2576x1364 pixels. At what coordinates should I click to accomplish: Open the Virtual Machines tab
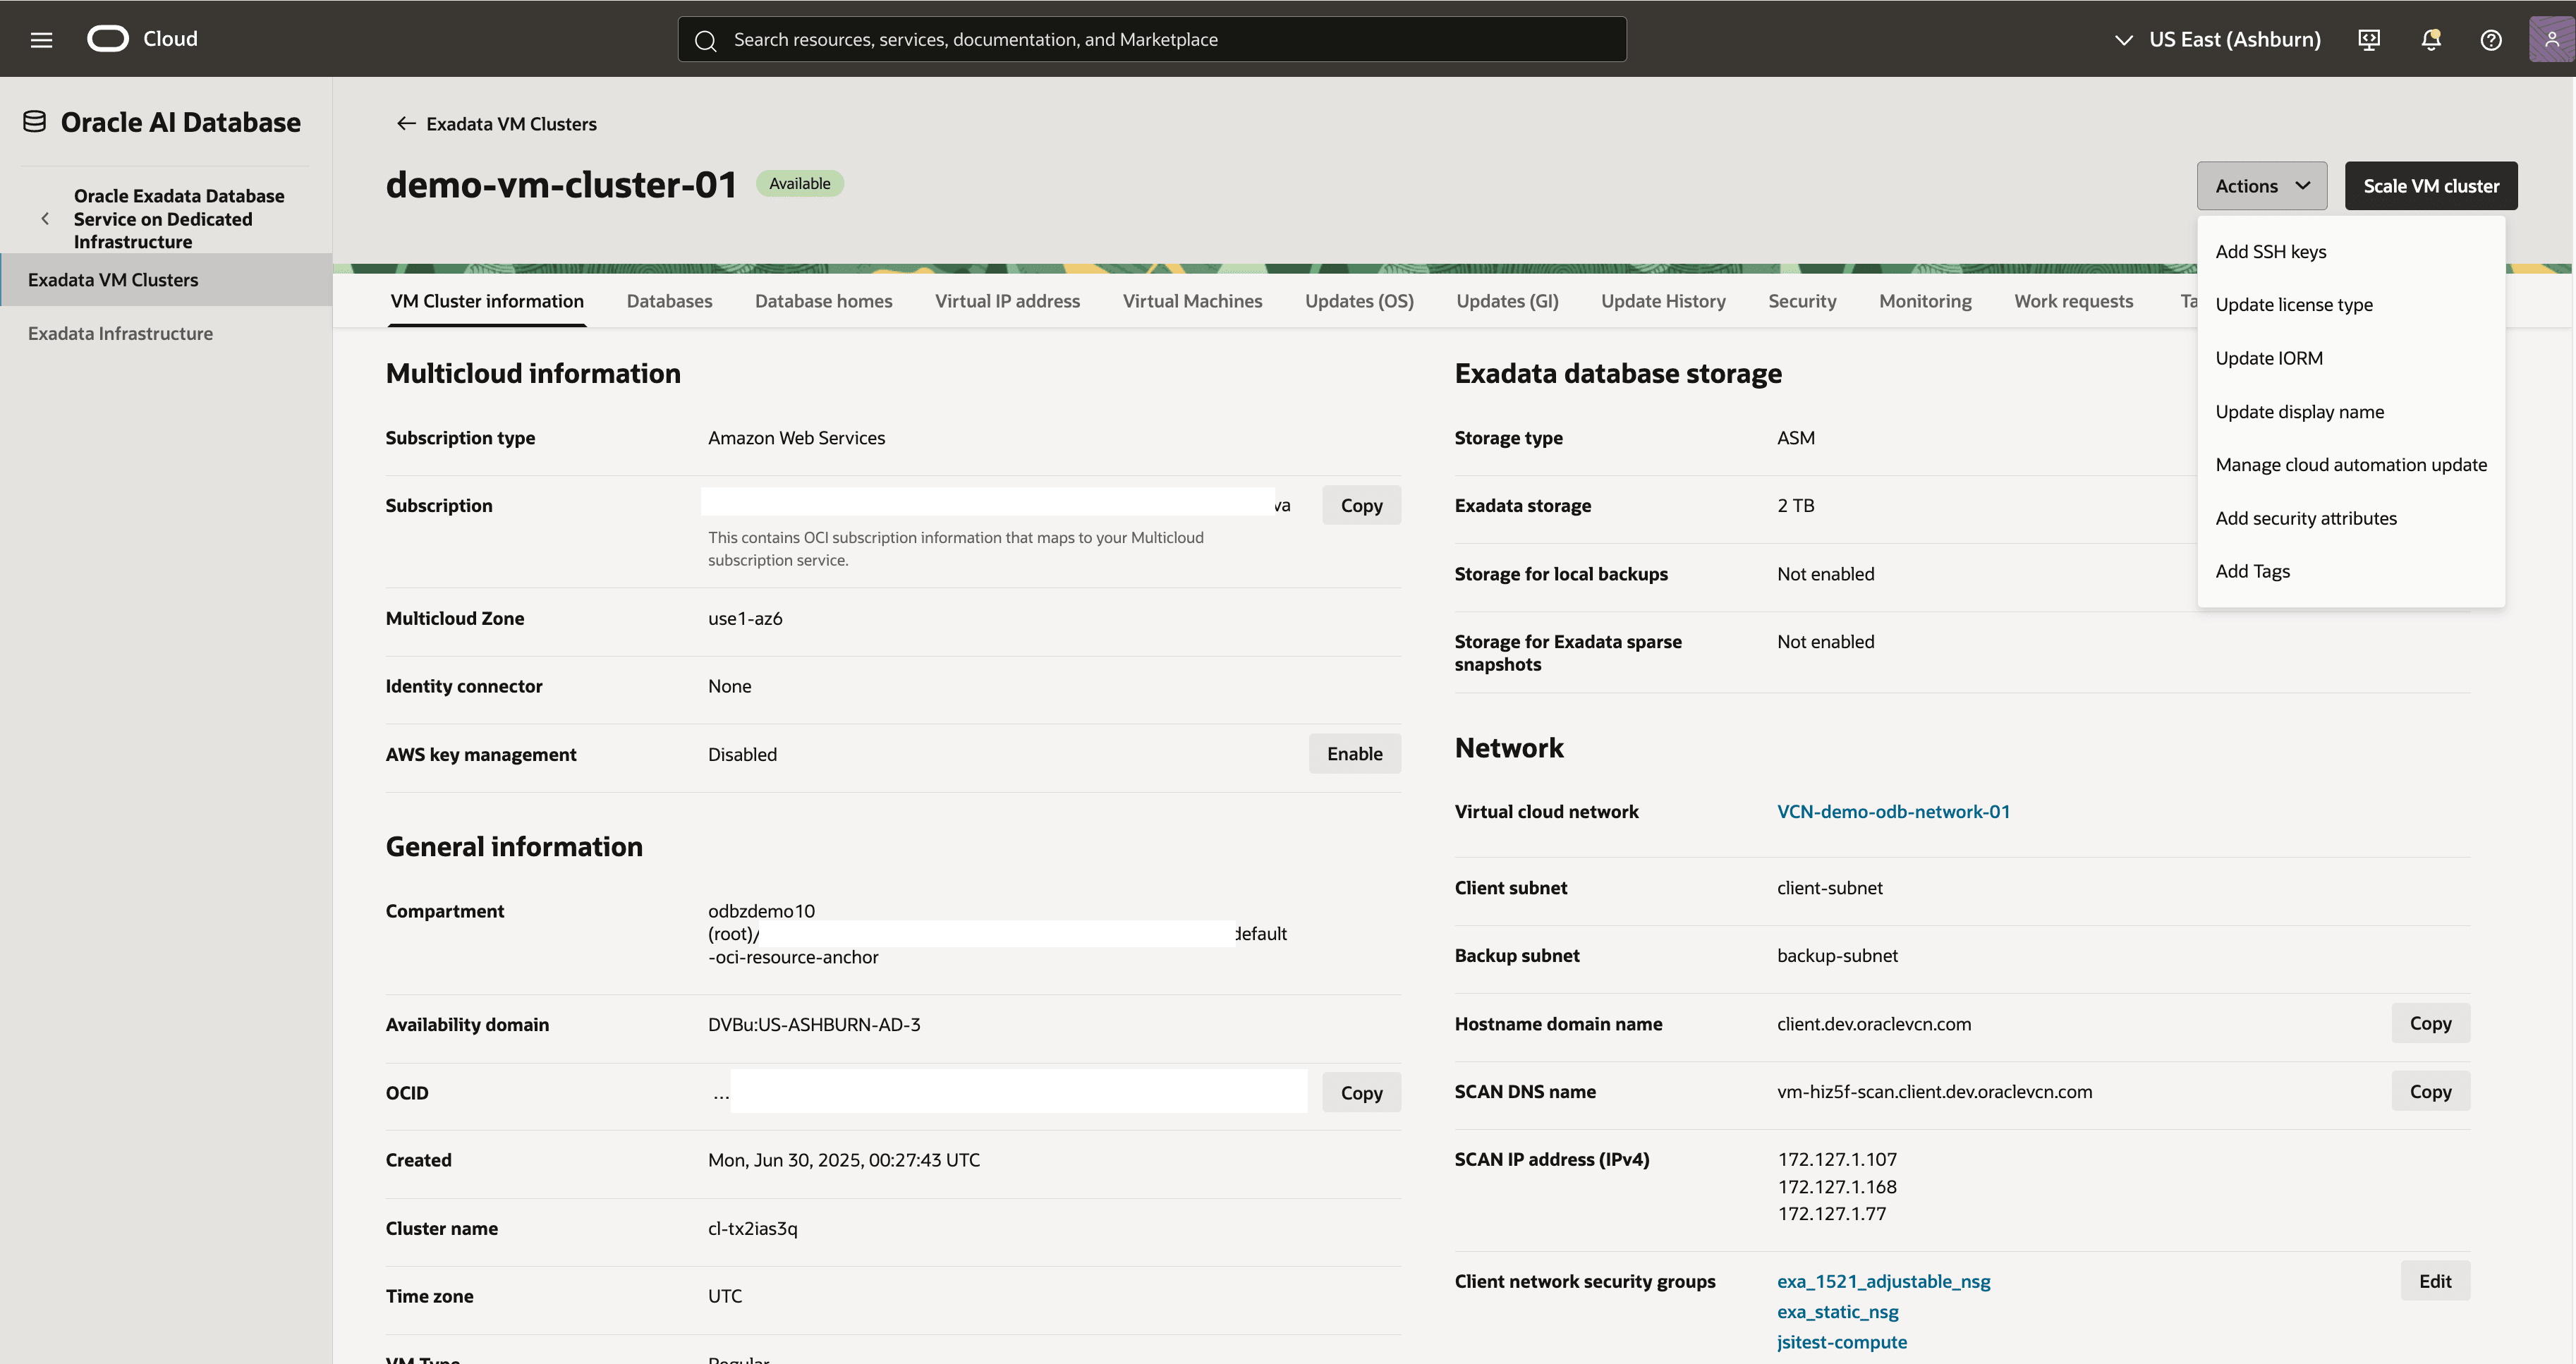[x=1192, y=301]
